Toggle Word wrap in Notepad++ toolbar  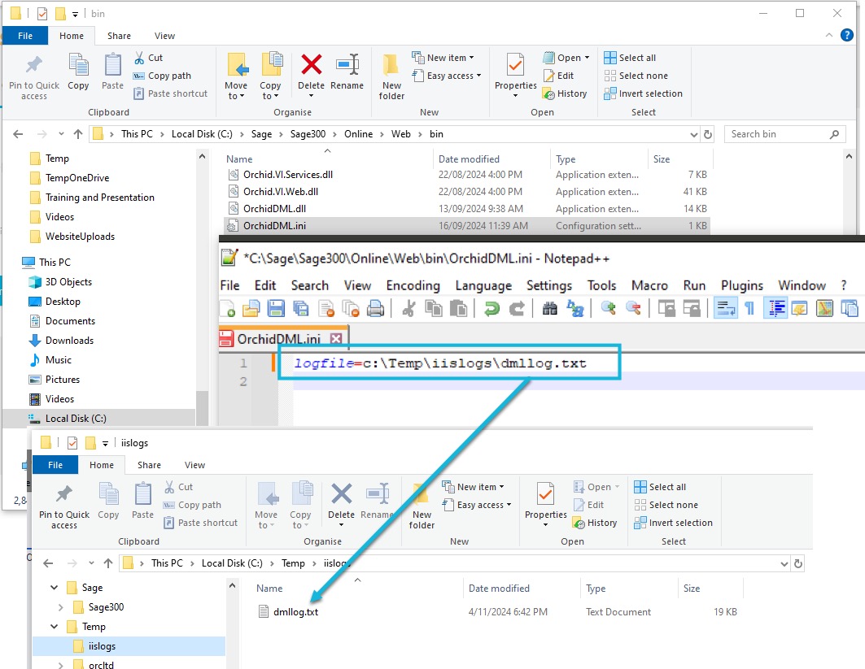coord(725,309)
